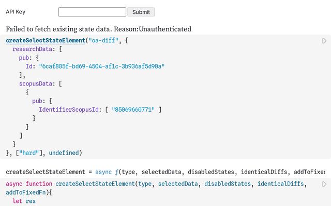Focus the API Key input field

92,12
